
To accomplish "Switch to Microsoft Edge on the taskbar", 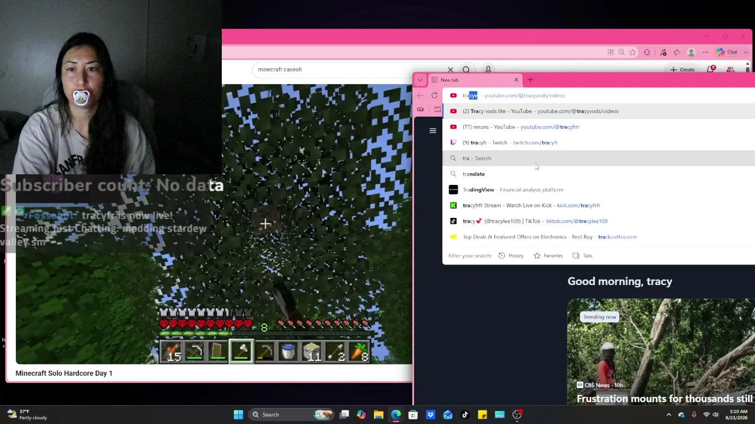I will pos(396,415).
